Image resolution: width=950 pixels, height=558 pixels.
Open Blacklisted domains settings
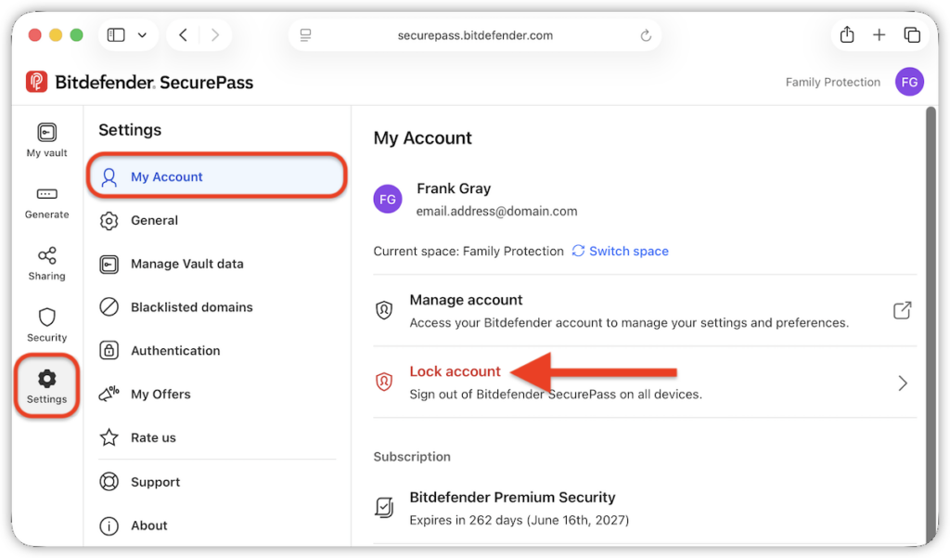pyautogui.click(x=217, y=307)
